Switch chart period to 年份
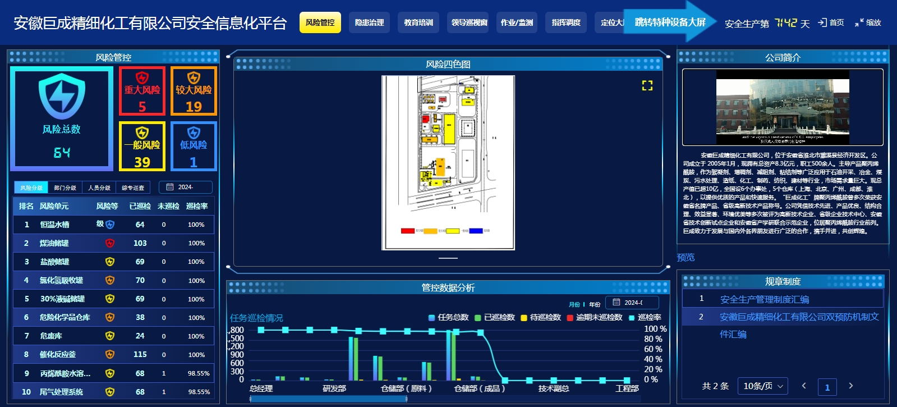Viewport: 897px width, 407px height. [x=595, y=304]
